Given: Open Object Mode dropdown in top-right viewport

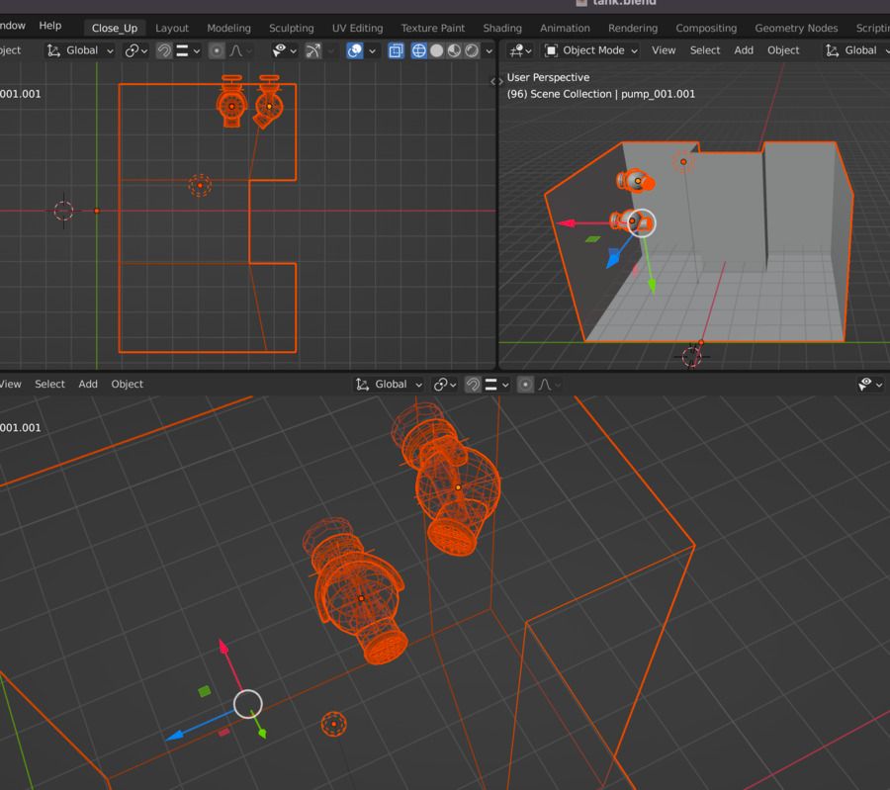Looking at the screenshot, I should tap(591, 50).
